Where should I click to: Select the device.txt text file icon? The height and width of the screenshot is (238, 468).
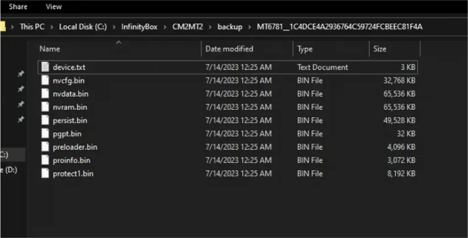pos(45,67)
